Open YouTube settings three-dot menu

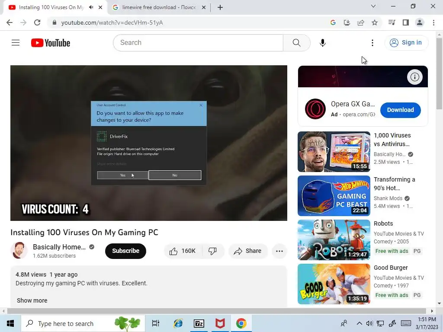click(x=372, y=43)
